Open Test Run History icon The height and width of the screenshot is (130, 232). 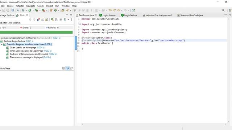point(65,19)
